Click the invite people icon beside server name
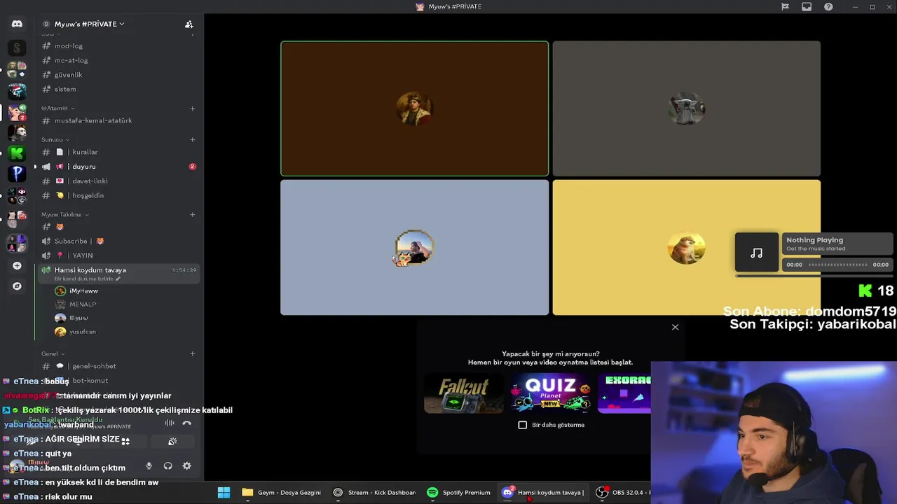 189,24
